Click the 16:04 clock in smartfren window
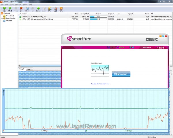173x138 pixels. coord(161,48)
